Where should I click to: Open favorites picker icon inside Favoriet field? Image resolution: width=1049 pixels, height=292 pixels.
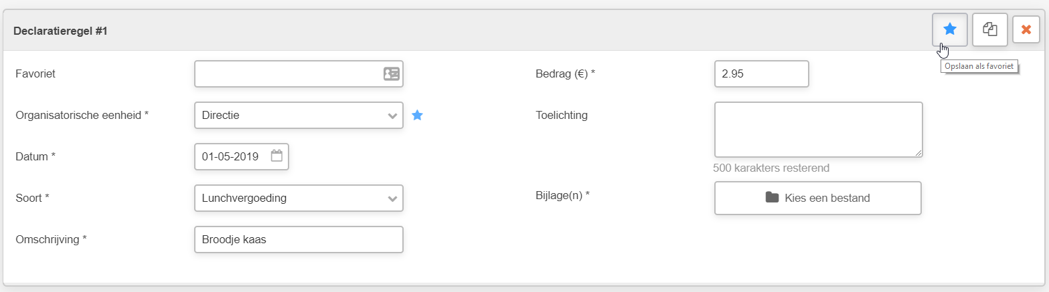392,74
